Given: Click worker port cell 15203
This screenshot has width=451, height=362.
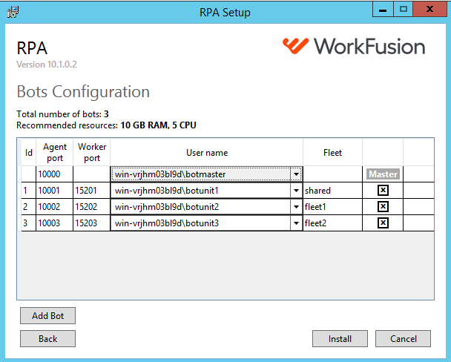Looking at the screenshot, I should 91,223.
